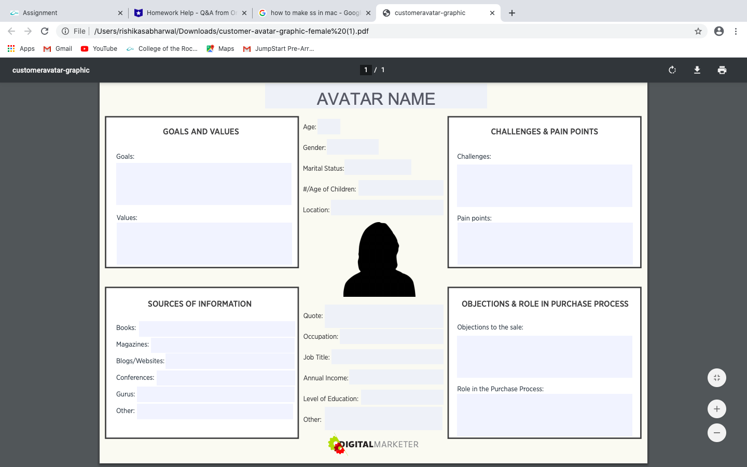The width and height of the screenshot is (747, 467).
Task: Click the Goals text area
Action: pos(204,184)
